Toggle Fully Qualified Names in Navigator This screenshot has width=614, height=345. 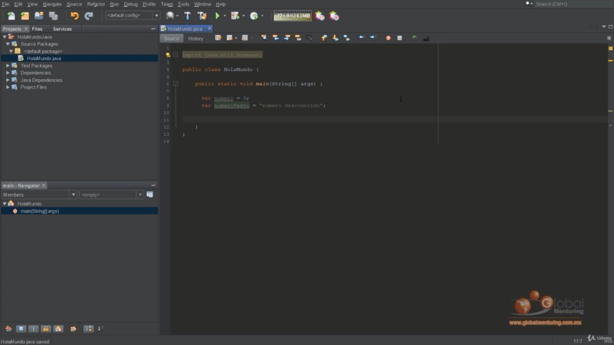tap(73, 328)
